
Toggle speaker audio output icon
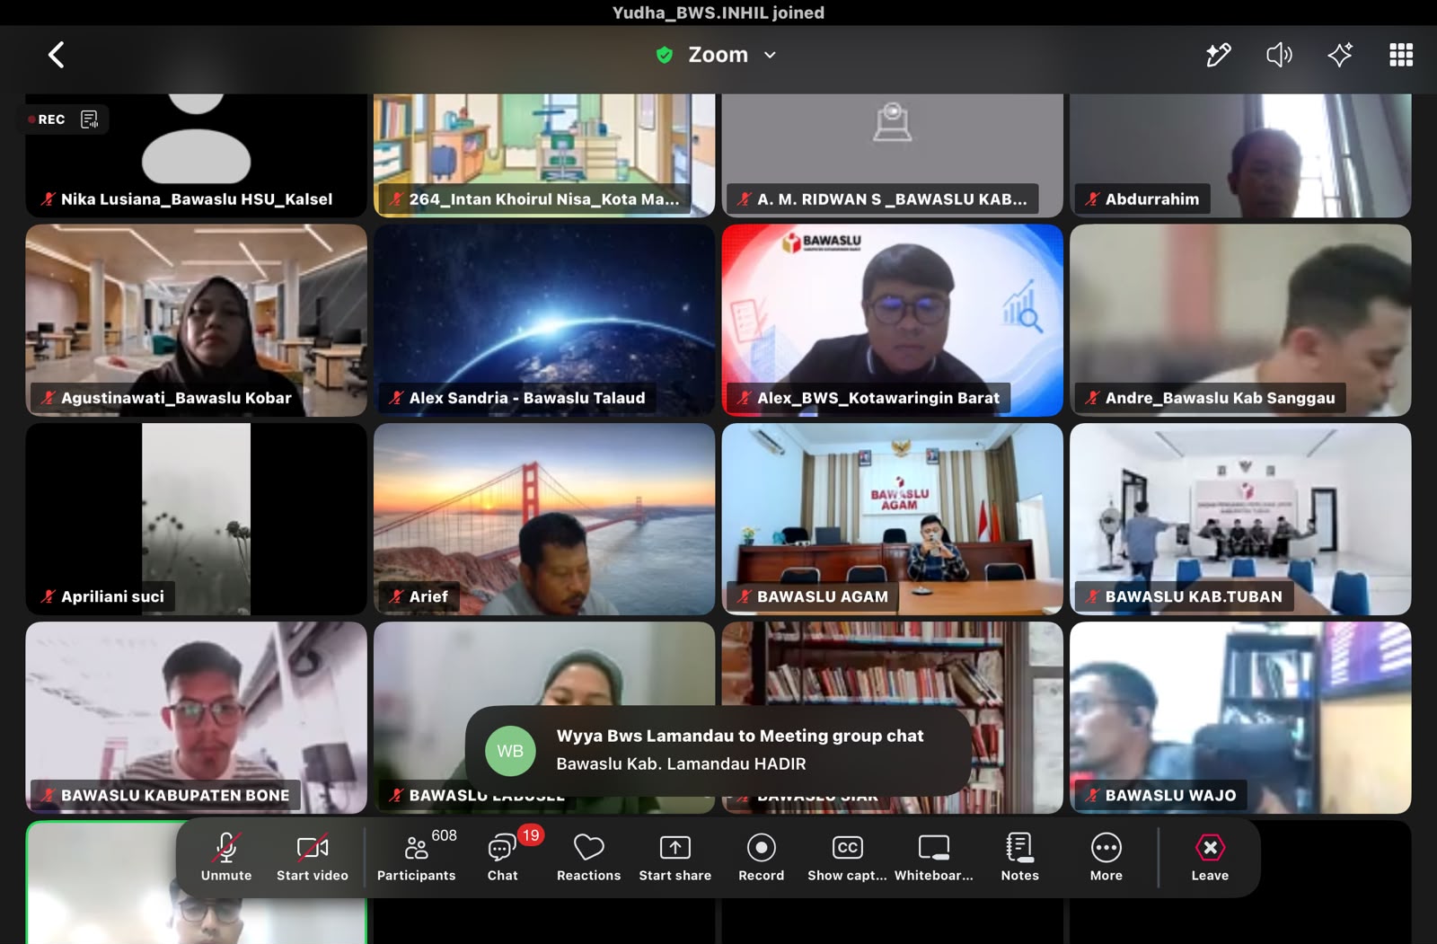coord(1279,55)
